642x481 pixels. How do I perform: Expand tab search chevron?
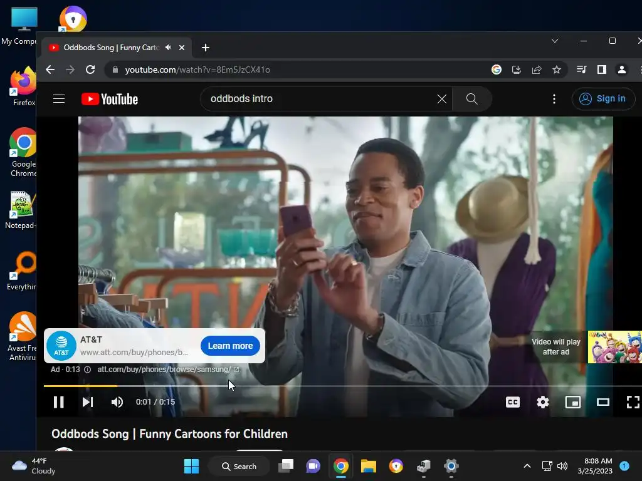click(x=555, y=41)
